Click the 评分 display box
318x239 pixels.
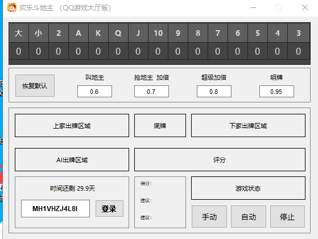(220, 160)
